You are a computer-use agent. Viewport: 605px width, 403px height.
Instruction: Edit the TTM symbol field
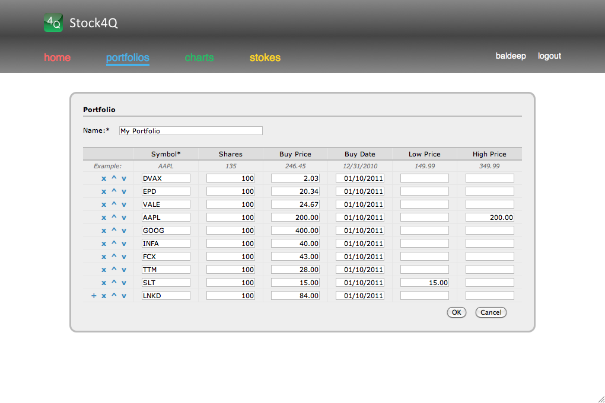pyautogui.click(x=166, y=270)
